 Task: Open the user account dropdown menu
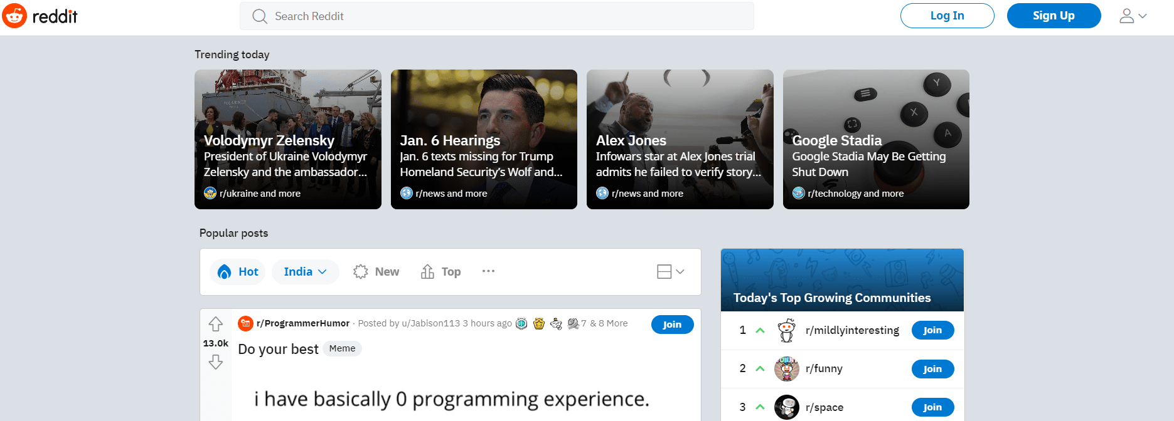[x=1133, y=16]
